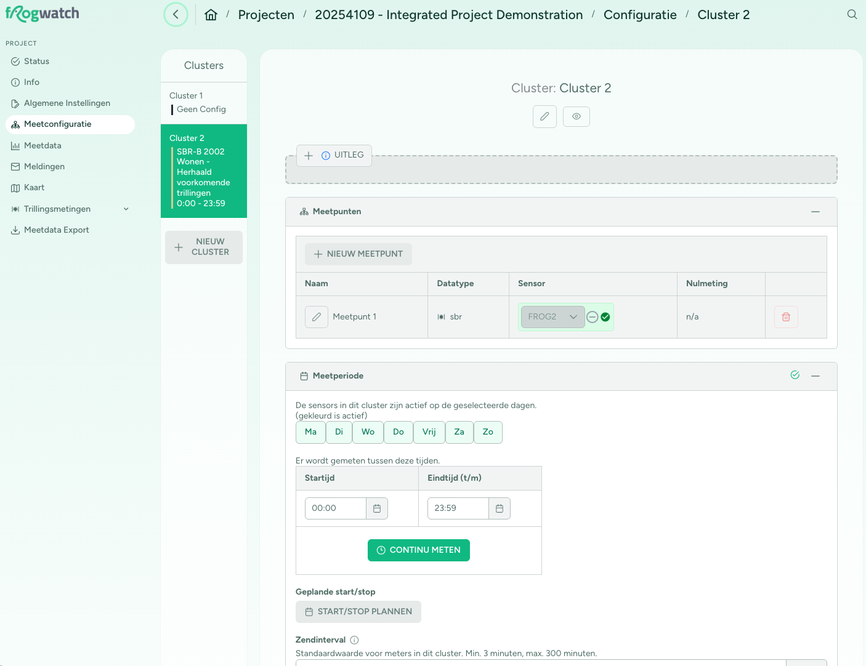This screenshot has height=666, width=866.
Task: Select Cluster 1 in clusters list
Action: tap(204, 103)
